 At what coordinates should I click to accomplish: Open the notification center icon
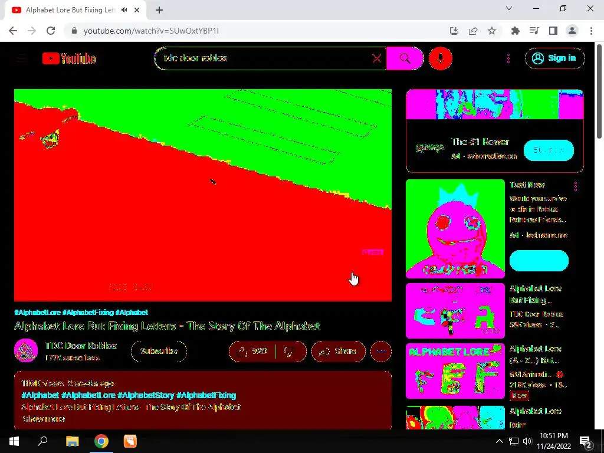click(x=586, y=441)
